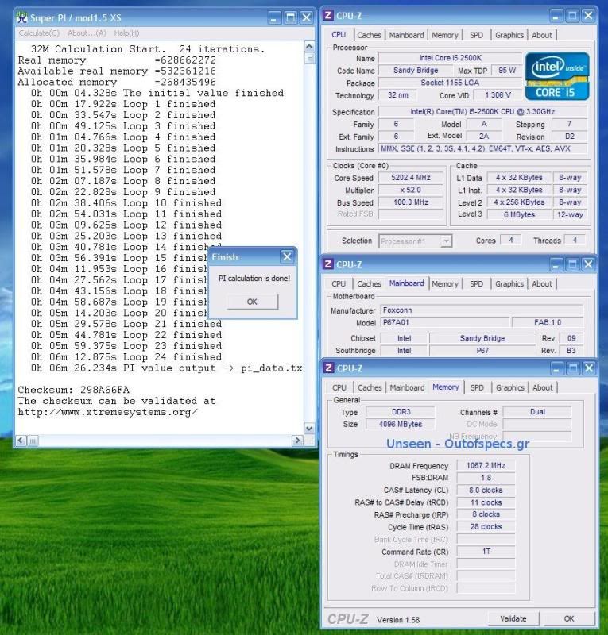Click the CPU-Z logo icon in top window

pyautogui.click(x=327, y=16)
